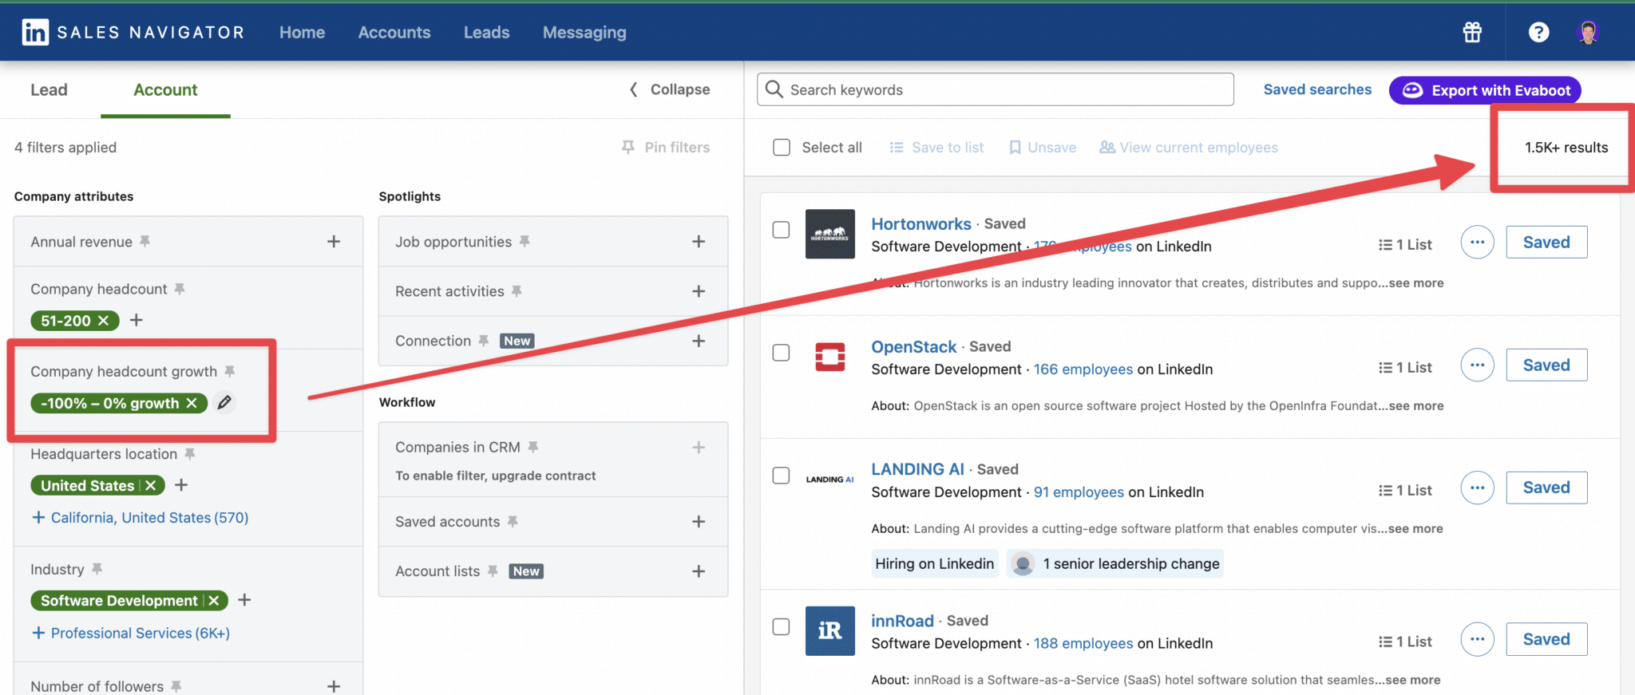Open Messaging in top navigation

[584, 32]
